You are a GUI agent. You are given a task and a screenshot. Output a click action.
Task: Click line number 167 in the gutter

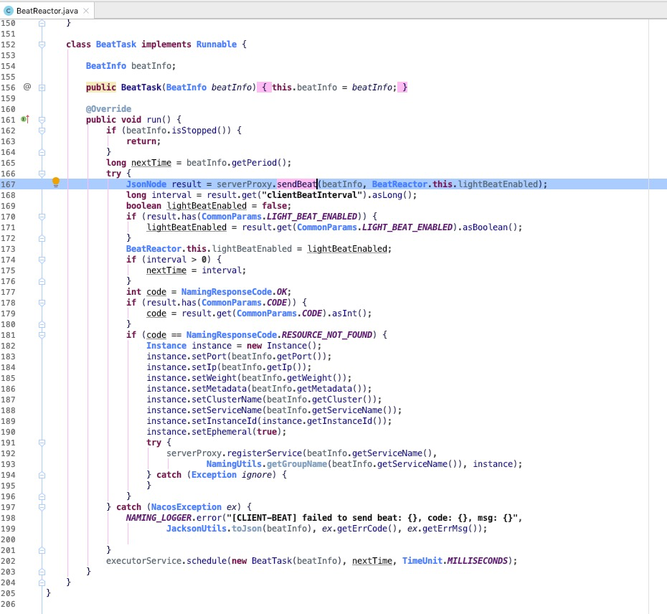(8, 184)
